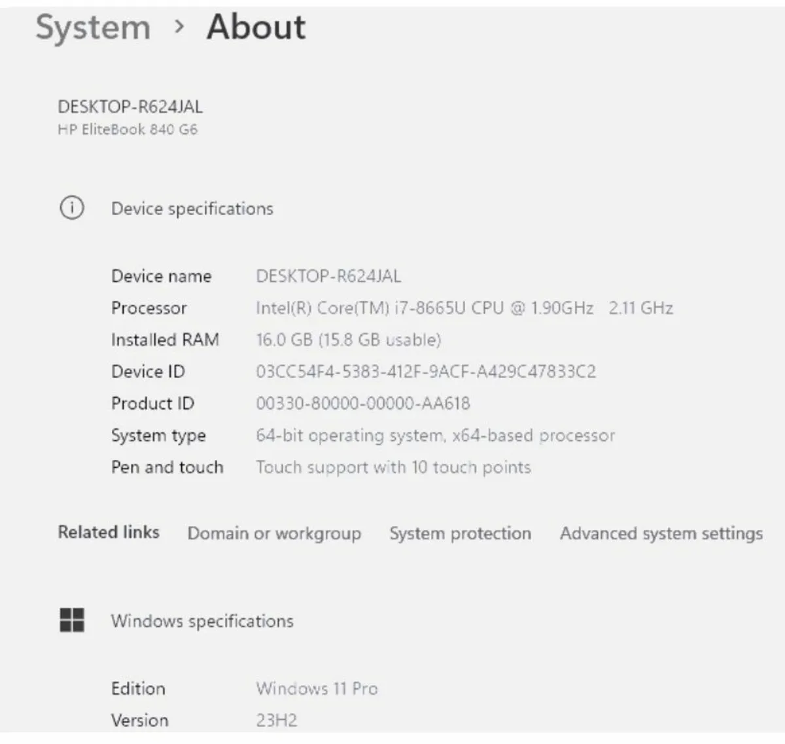
Task: Click the breadcrumb chevron after System
Action: (179, 27)
